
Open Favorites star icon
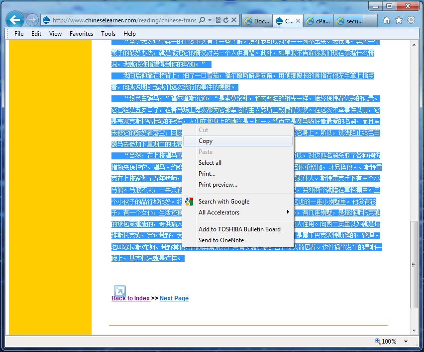point(399,20)
